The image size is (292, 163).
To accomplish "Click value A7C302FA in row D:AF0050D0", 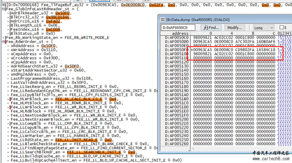I will point(245,41).
